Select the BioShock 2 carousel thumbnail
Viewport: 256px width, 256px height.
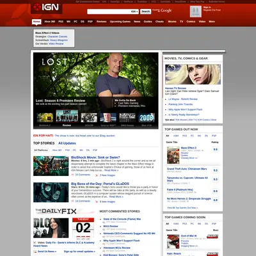(x=45, y=118)
